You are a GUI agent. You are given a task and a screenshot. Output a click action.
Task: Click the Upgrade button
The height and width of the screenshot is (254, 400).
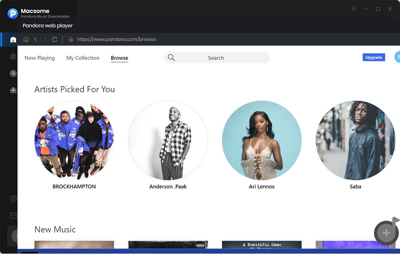coord(373,57)
